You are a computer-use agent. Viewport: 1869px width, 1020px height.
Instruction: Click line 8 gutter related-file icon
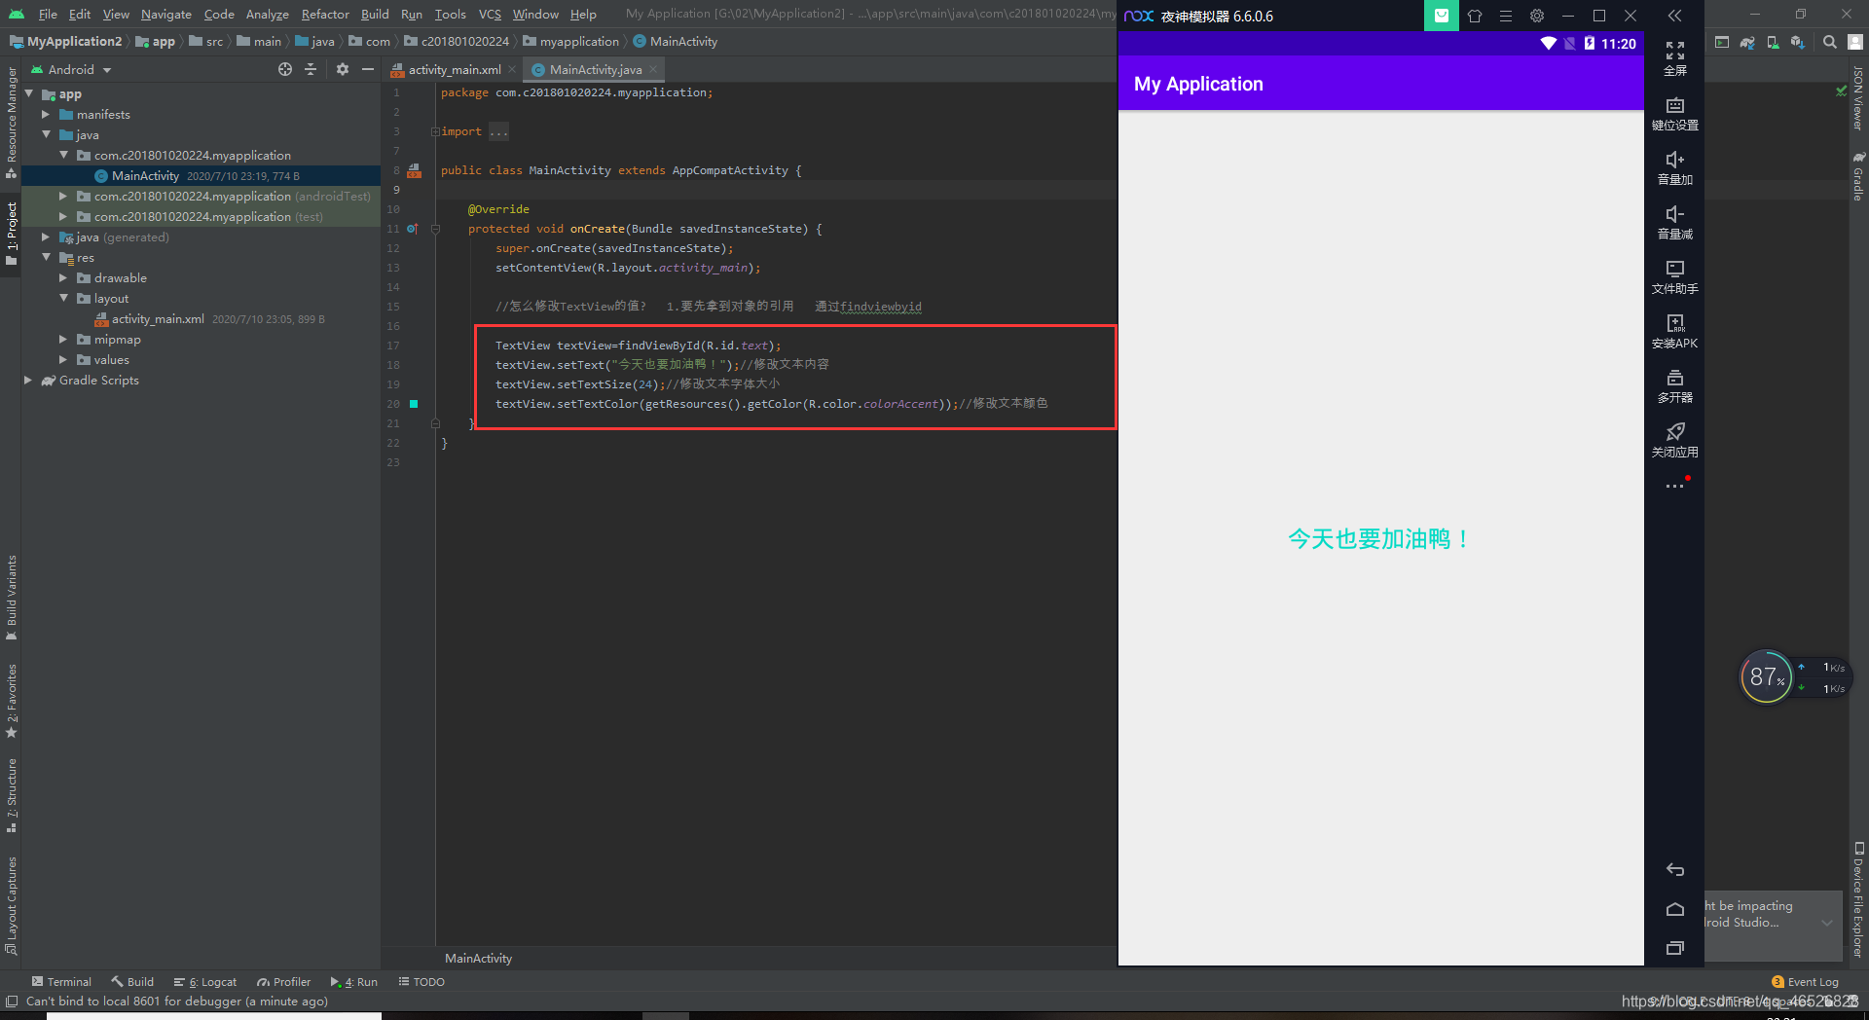414,170
